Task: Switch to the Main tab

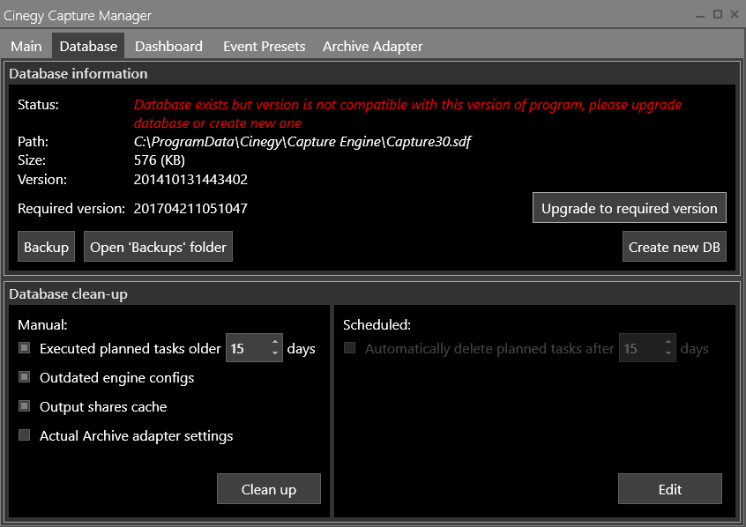Action: tap(26, 46)
